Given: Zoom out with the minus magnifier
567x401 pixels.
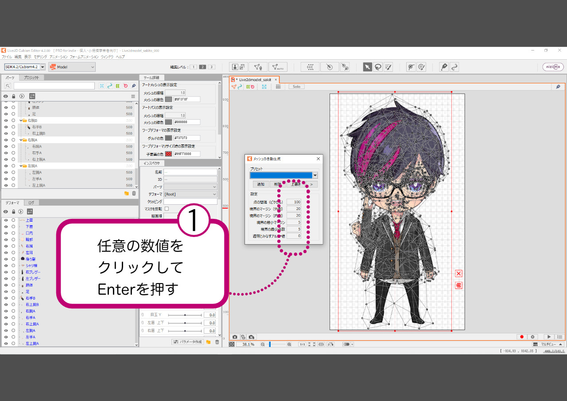Looking at the screenshot, I should pyautogui.click(x=263, y=344).
